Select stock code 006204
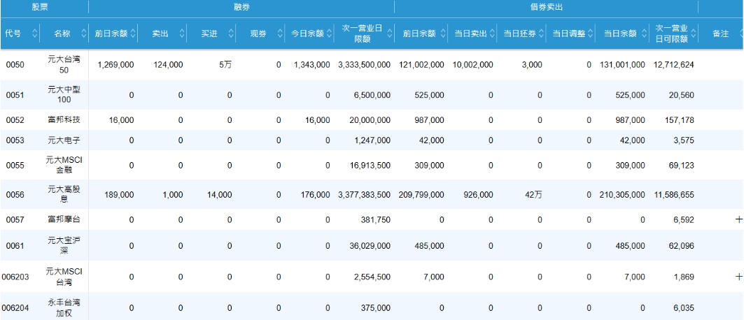 pos(15,307)
